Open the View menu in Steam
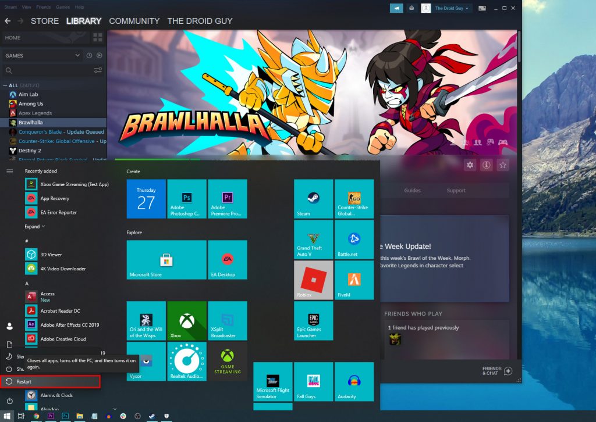 point(27,7)
